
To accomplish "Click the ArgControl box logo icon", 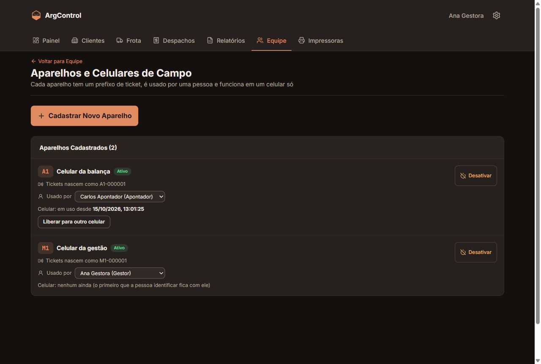I will click(x=36, y=16).
